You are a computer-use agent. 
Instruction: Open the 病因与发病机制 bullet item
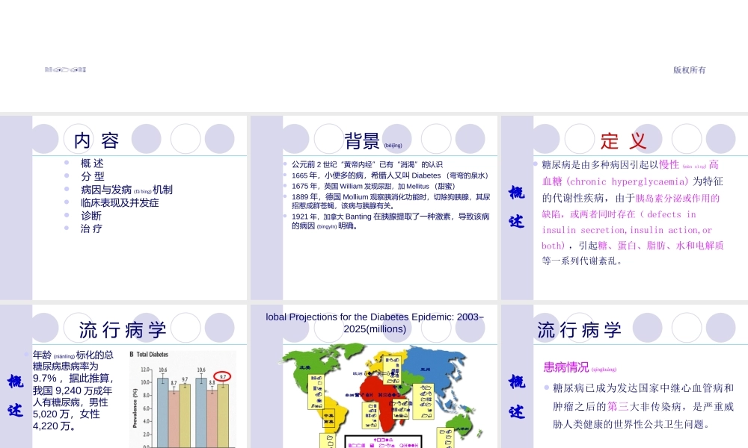coord(127,190)
